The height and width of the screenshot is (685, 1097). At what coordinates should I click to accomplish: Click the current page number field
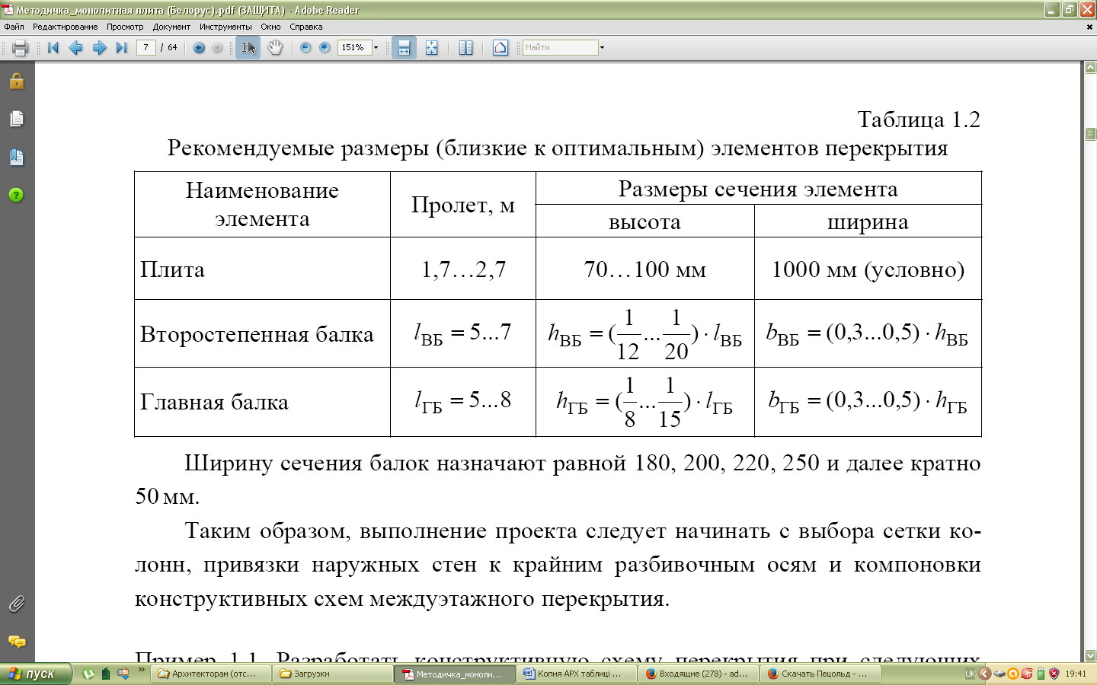pos(146,47)
